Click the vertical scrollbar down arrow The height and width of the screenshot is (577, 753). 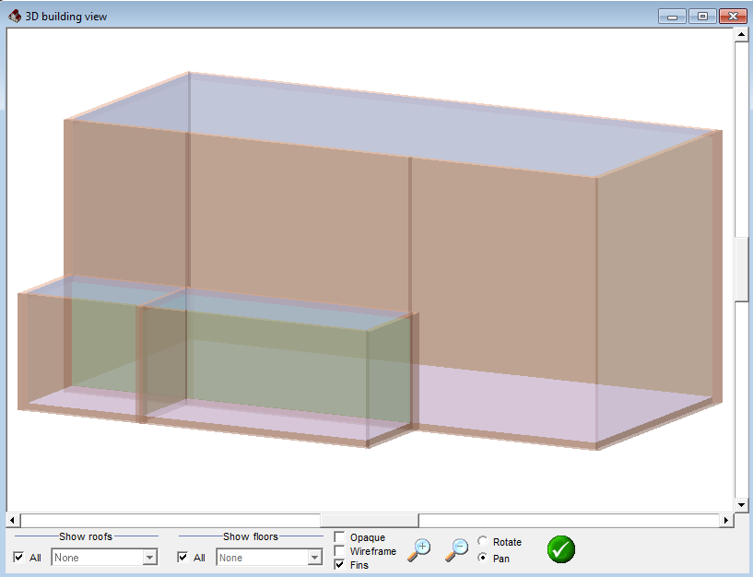[x=741, y=505]
